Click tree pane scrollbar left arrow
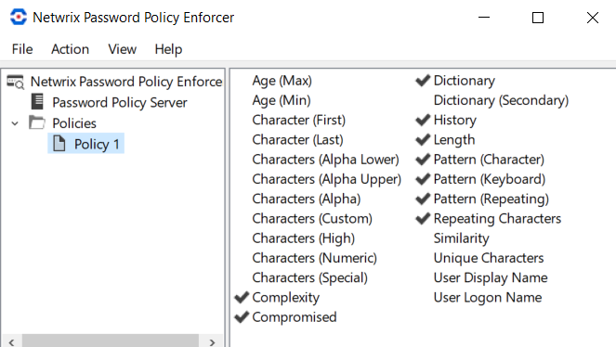Screen dimensions: 616x347 coord(12,342)
